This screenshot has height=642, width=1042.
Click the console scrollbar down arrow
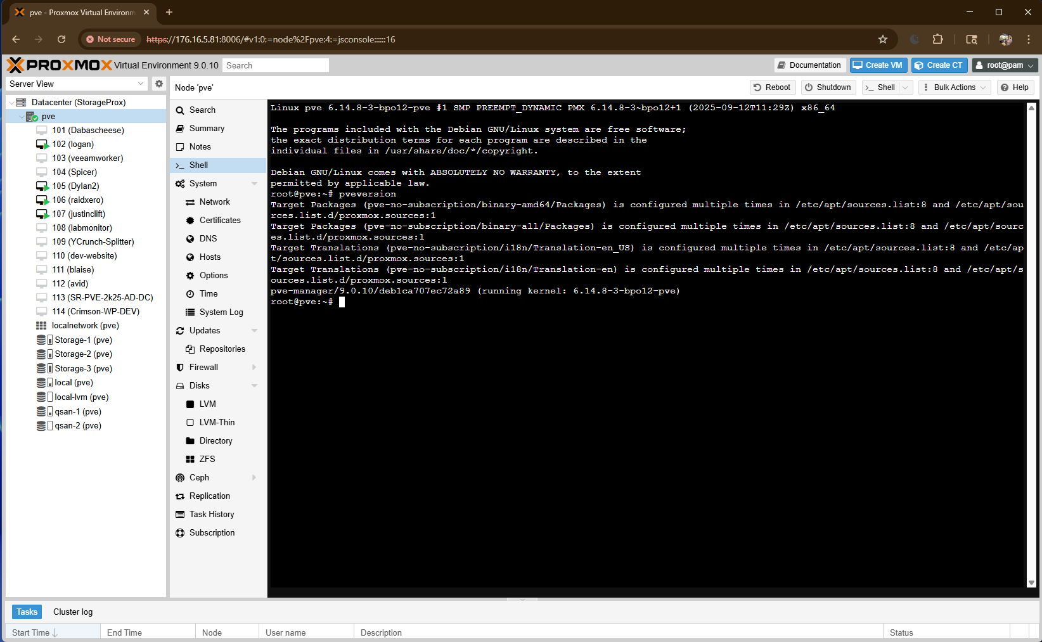[1031, 582]
